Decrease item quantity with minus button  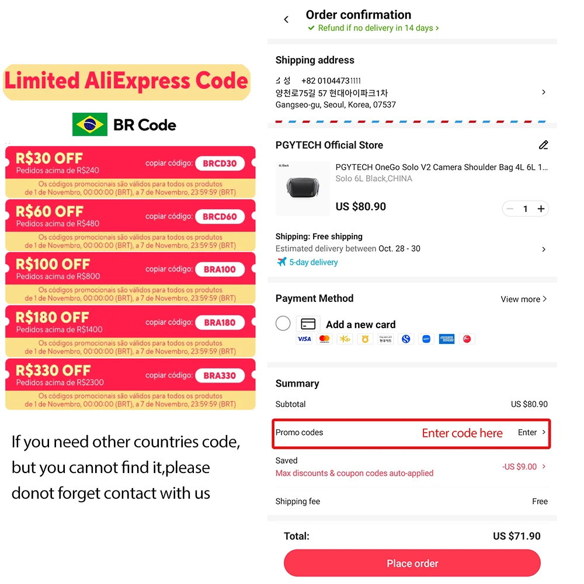510,209
